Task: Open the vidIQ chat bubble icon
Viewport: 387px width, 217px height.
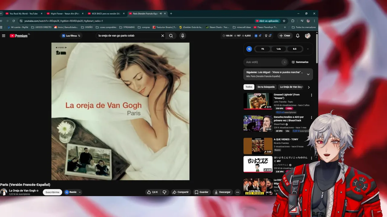Action: (270, 36)
